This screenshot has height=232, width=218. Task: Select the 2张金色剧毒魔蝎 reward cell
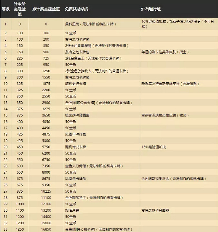pyautogui.click(x=97, y=46)
